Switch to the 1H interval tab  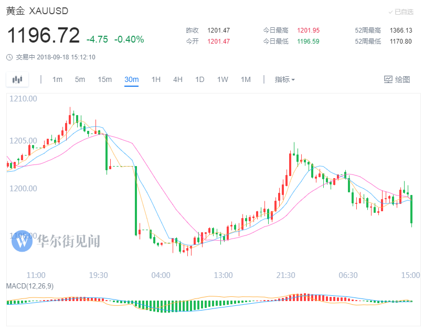tap(156, 79)
